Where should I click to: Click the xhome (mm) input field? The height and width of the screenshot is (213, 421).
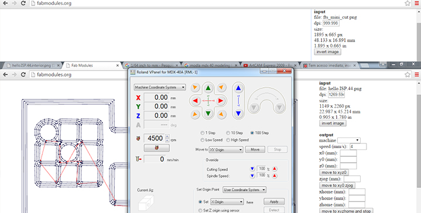coord(357,192)
